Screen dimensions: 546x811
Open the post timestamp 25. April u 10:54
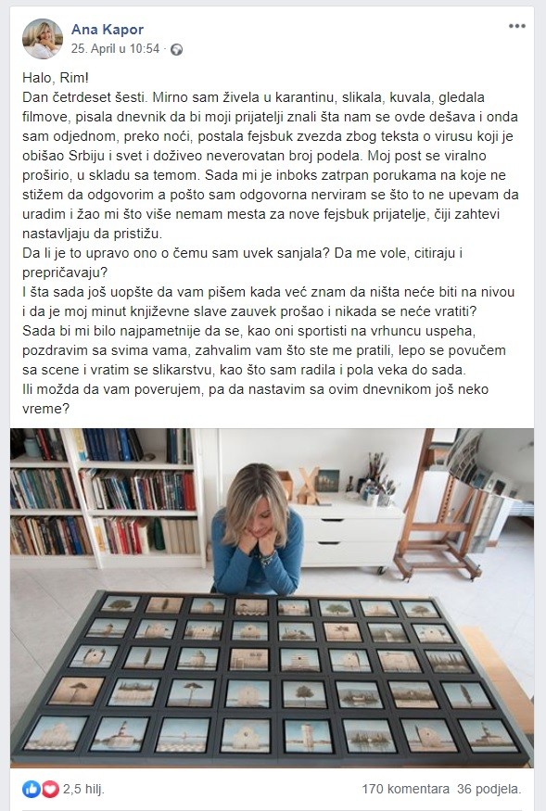point(115,48)
